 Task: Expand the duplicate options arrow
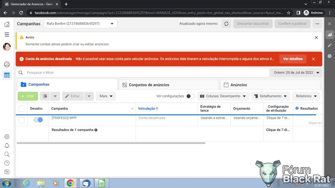pyautogui.click(x=55, y=96)
